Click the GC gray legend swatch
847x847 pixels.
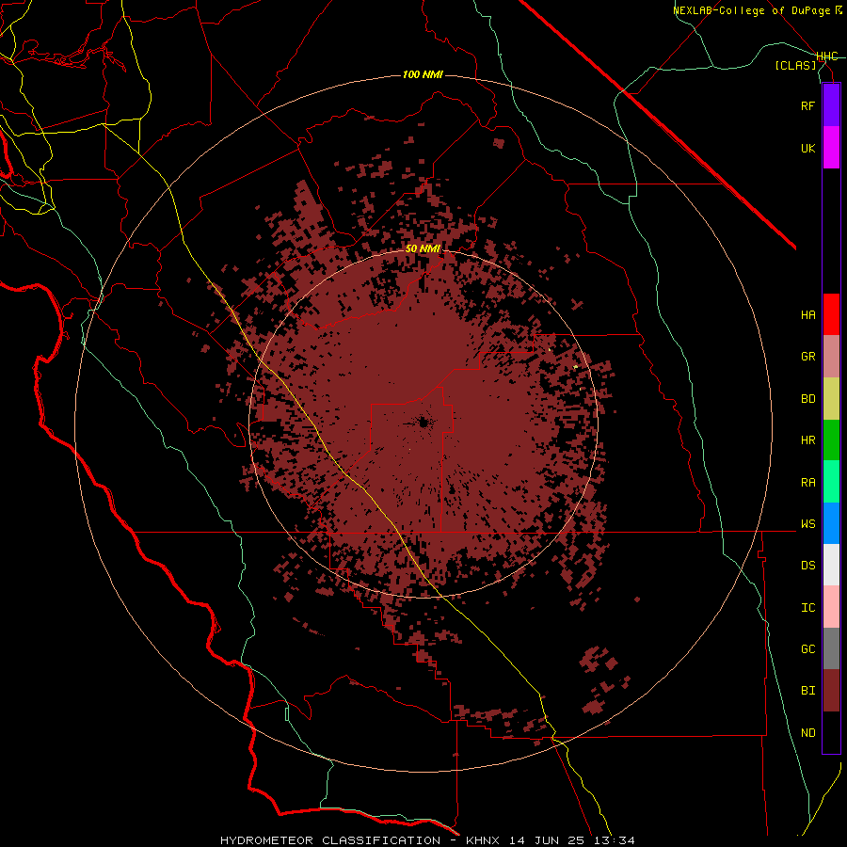coord(831,648)
